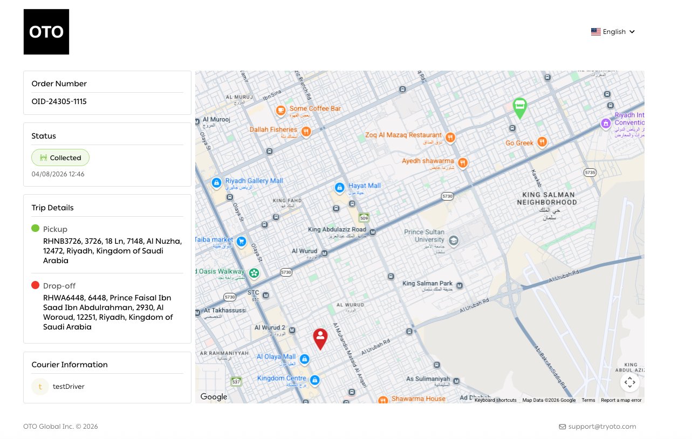Open the map camera pan controls
Image resolution: width=692 pixels, height=439 pixels.
[x=629, y=382]
